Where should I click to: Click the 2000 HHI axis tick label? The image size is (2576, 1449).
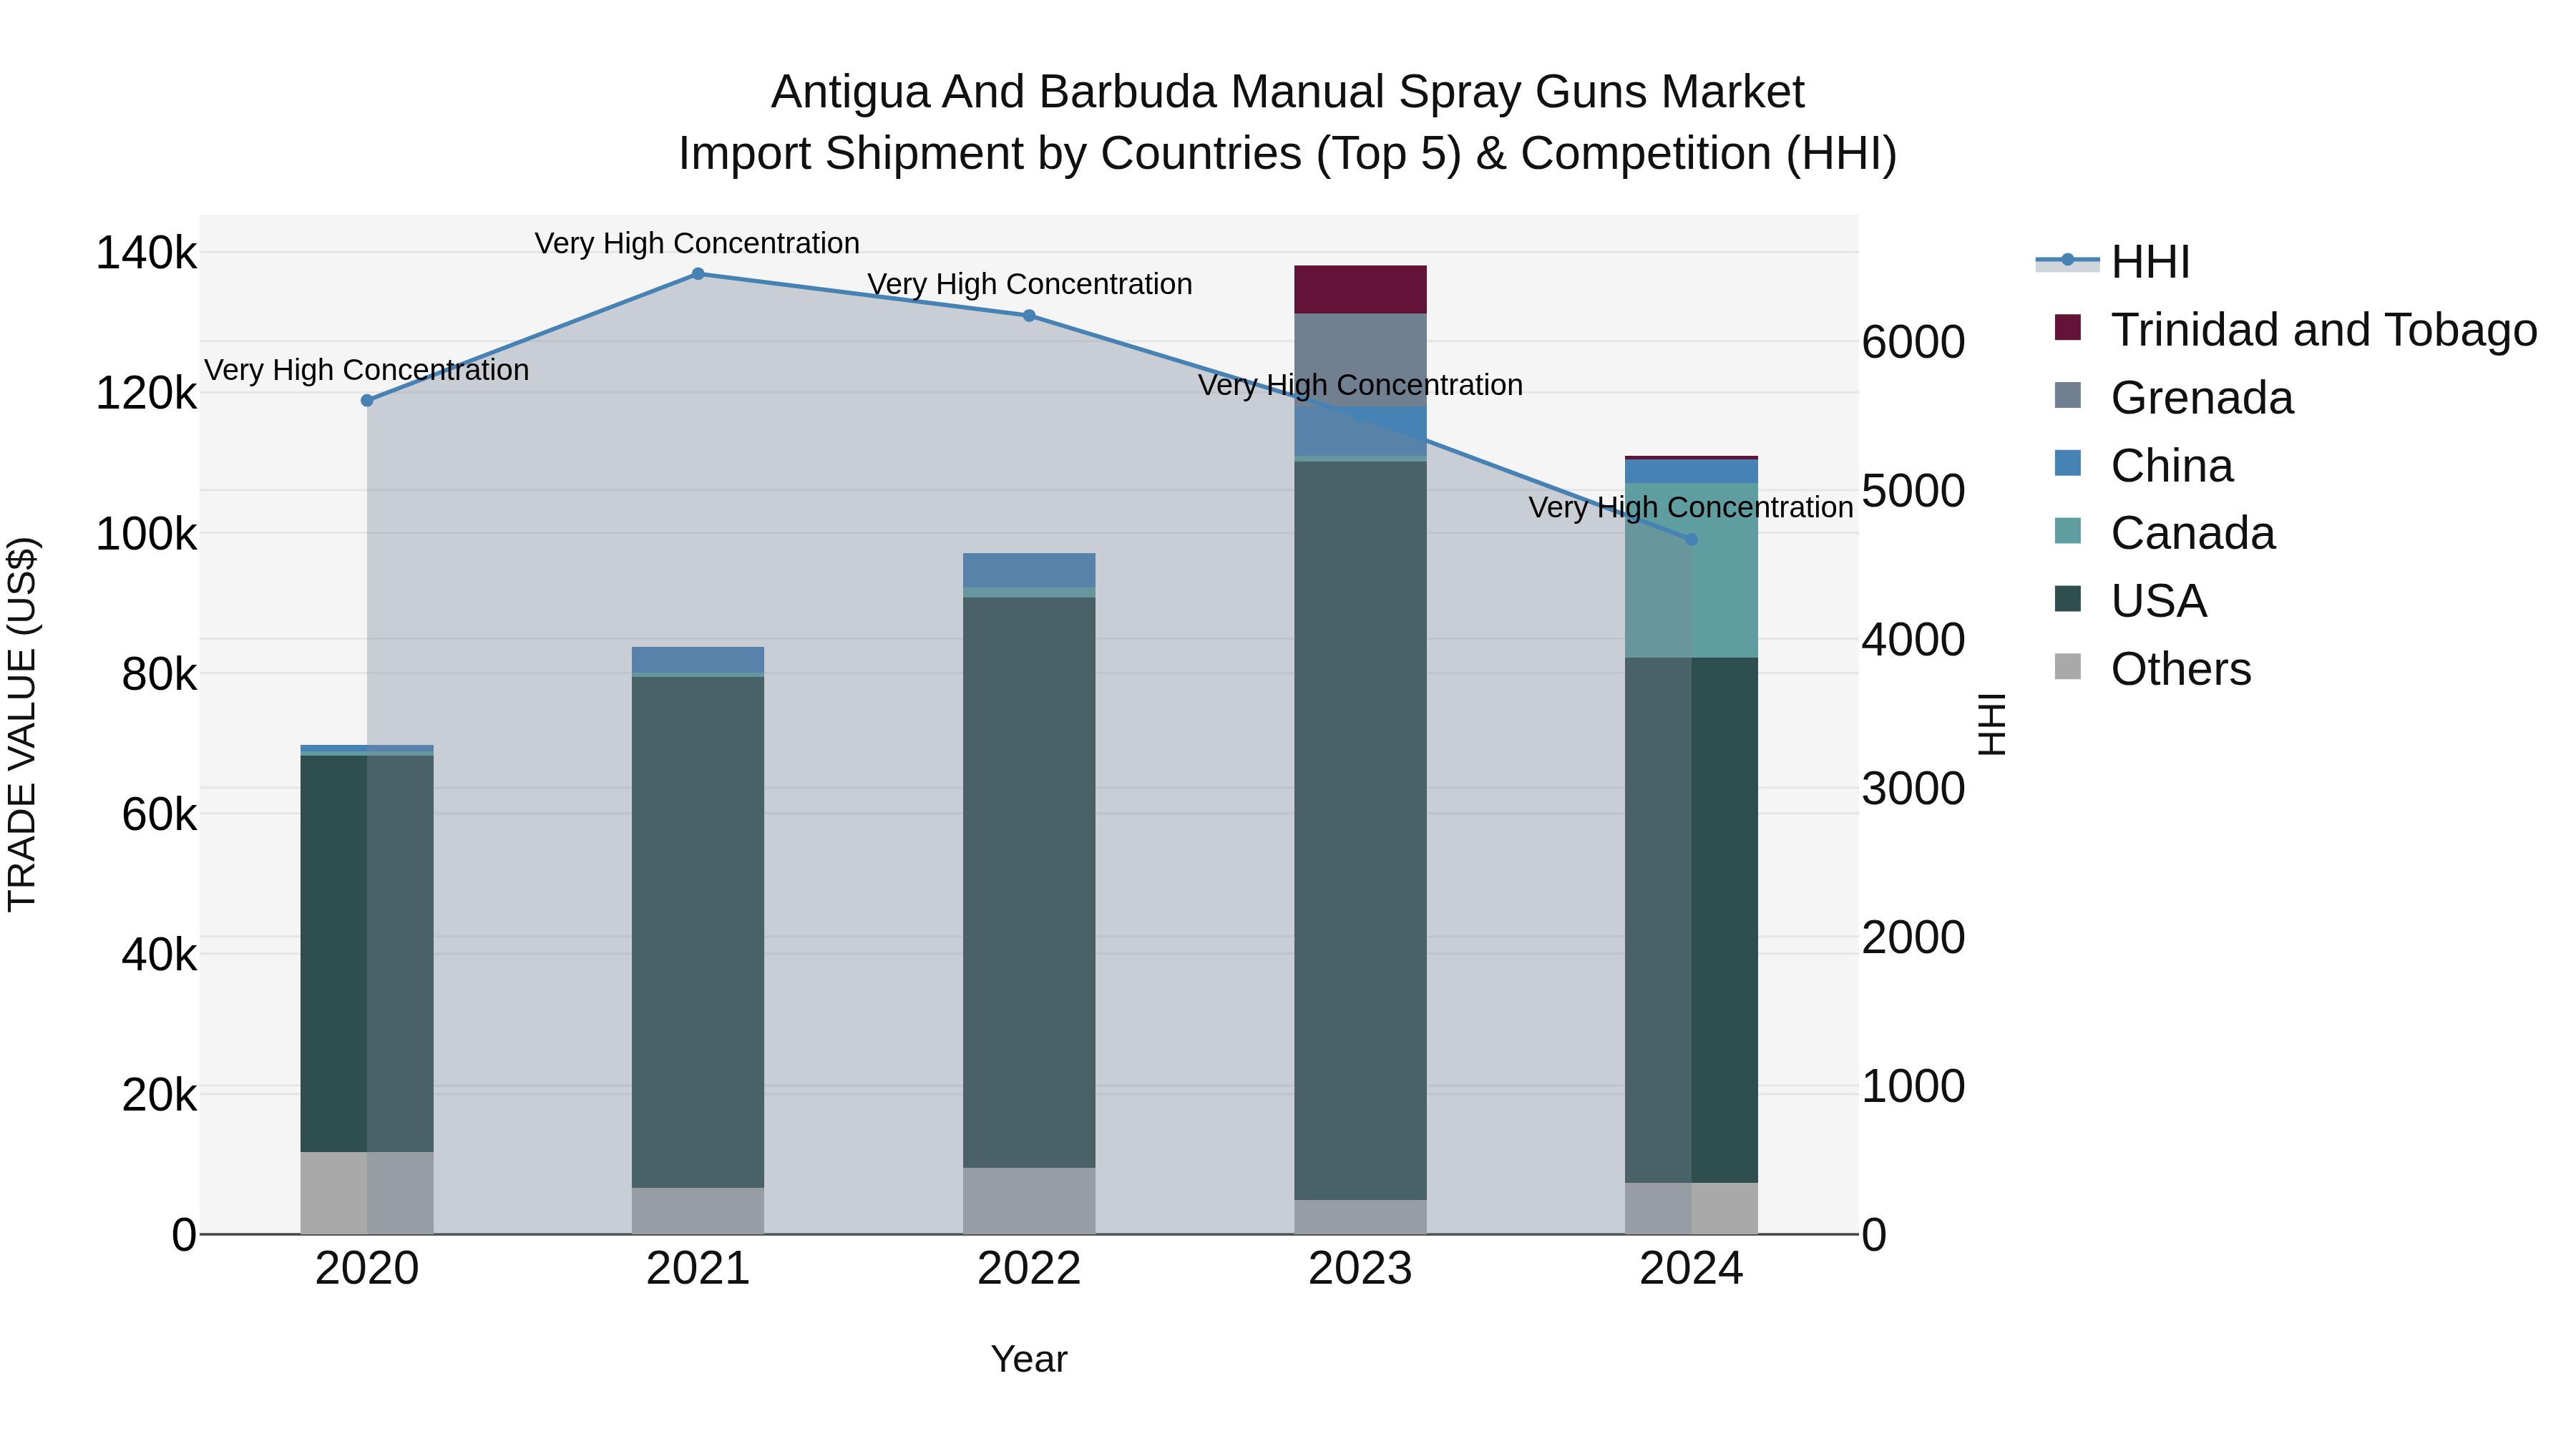click(1913, 938)
